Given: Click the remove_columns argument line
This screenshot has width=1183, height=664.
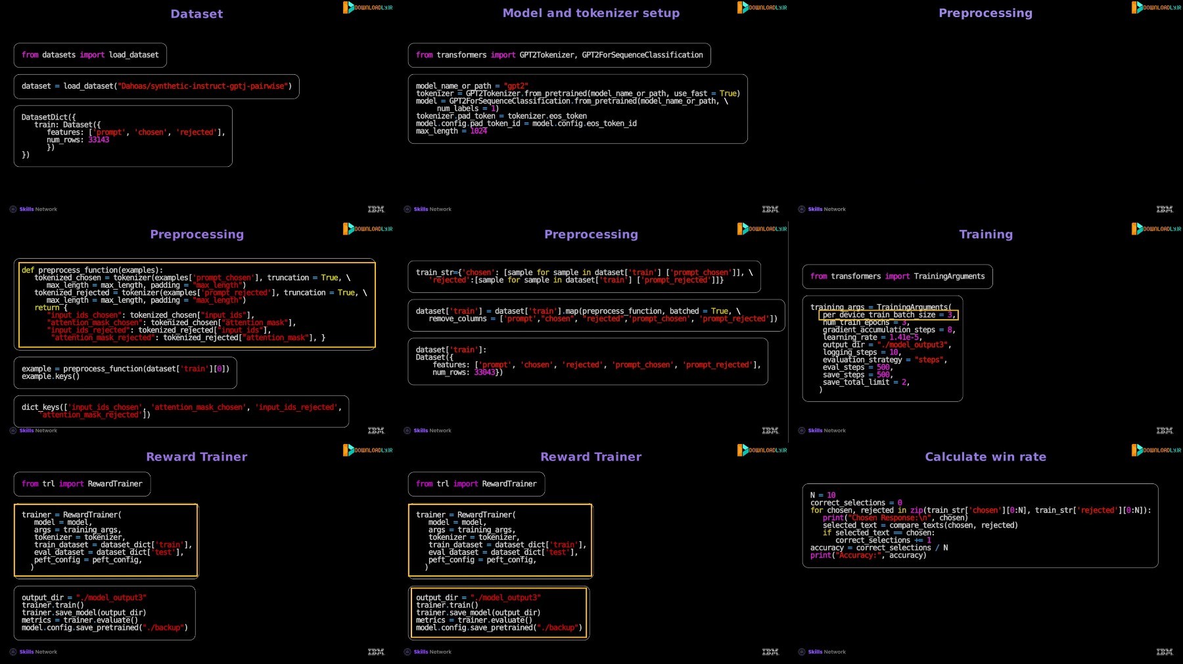Looking at the screenshot, I should pos(603,319).
